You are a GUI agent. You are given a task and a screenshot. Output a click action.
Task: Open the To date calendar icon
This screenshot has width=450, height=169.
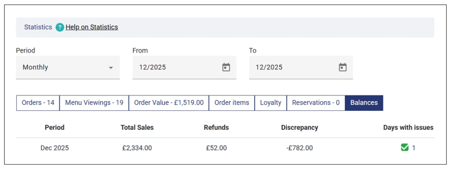tap(342, 67)
